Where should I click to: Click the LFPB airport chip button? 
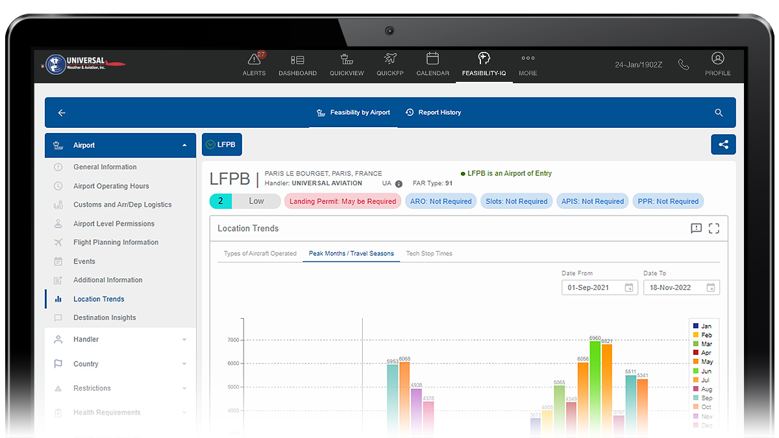tap(221, 145)
